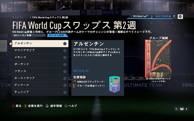Click breadcrumb chevron arrow

[x=30, y=18]
